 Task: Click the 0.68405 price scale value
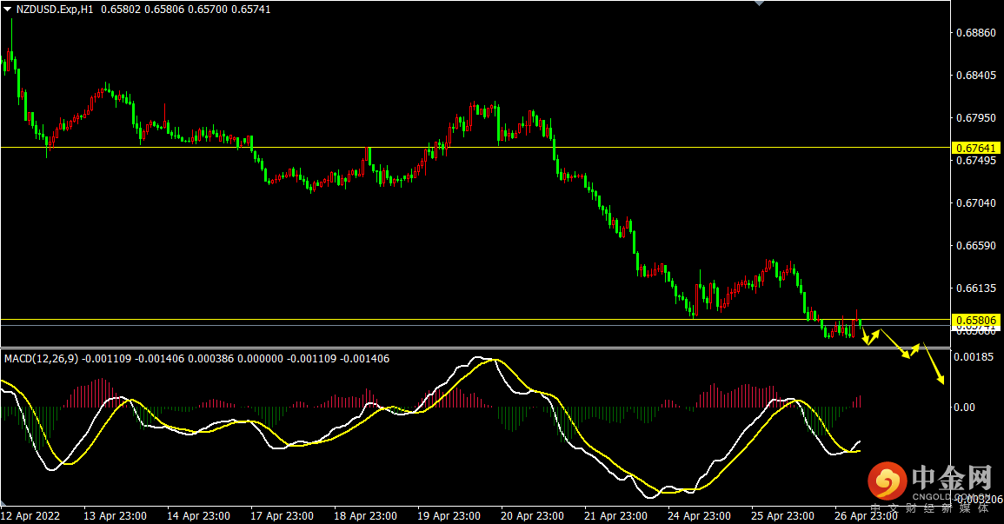click(x=975, y=76)
